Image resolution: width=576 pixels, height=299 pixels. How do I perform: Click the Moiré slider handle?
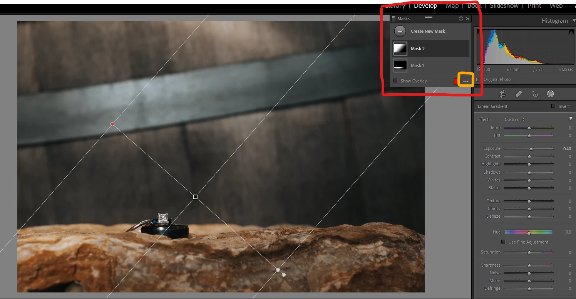point(529,281)
